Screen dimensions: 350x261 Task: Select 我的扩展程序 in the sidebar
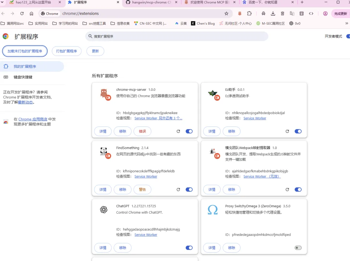[x=32, y=66]
